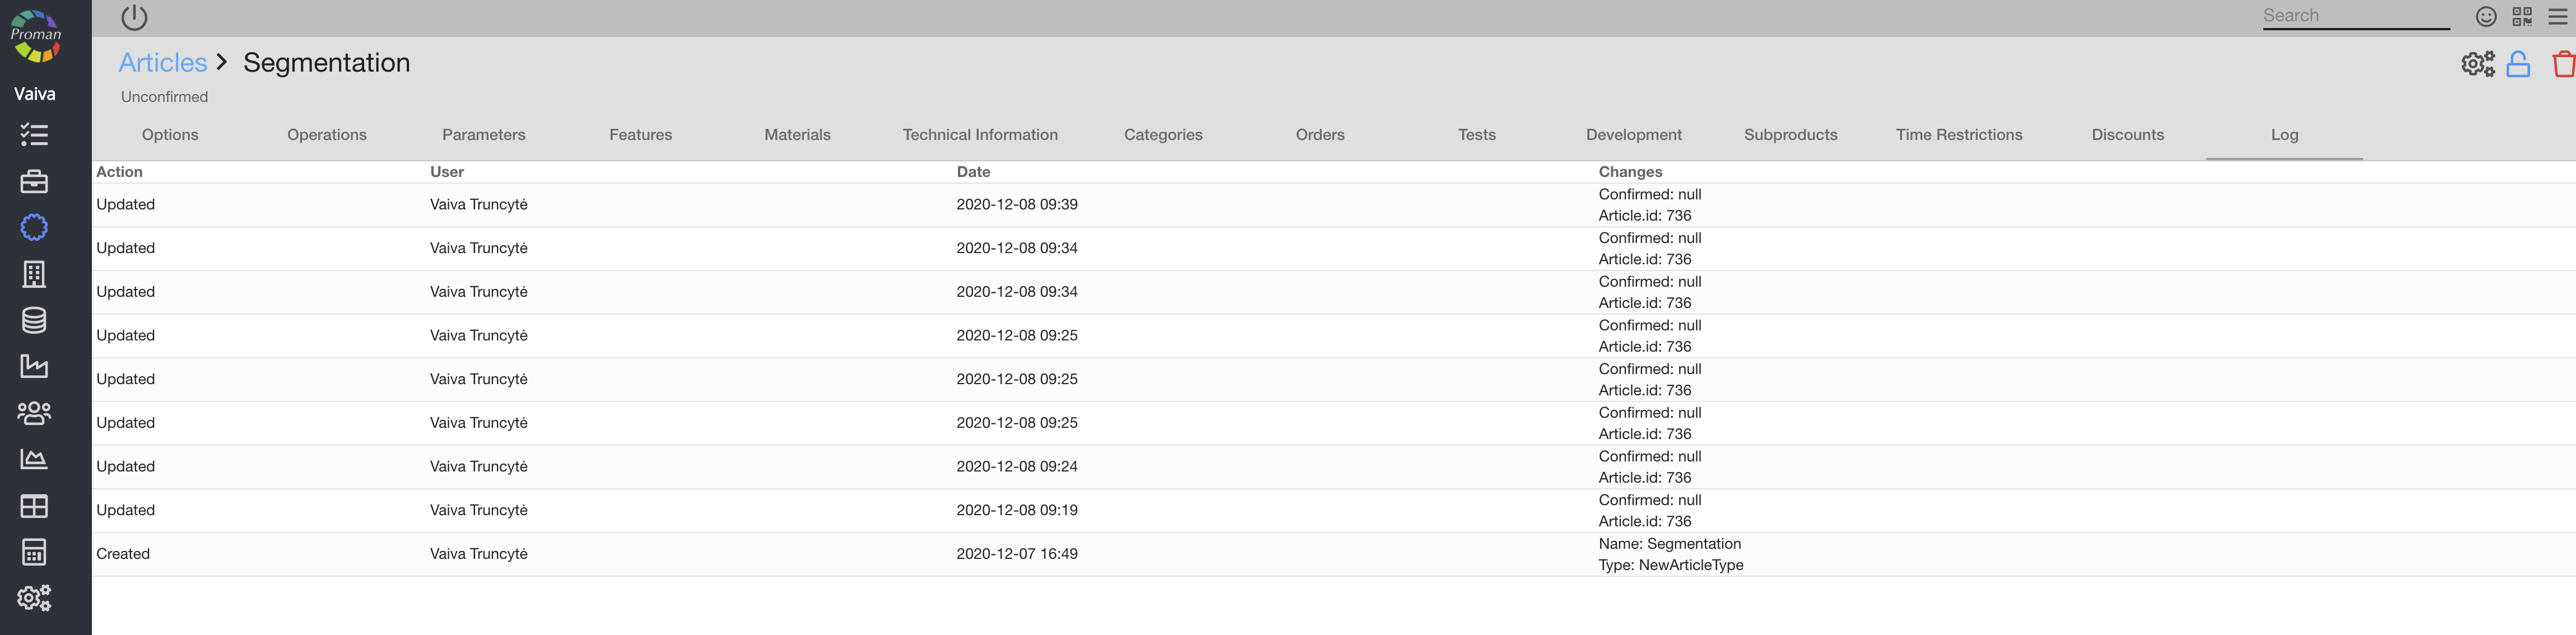Open the hamburger menu top right

tap(2558, 16)
